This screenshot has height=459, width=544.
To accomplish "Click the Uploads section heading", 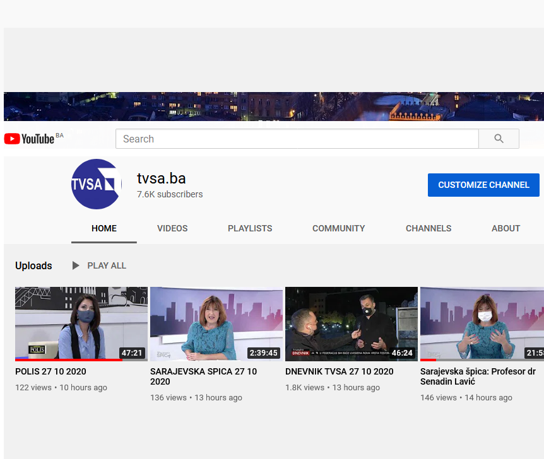I will click(x=33, y=265).
